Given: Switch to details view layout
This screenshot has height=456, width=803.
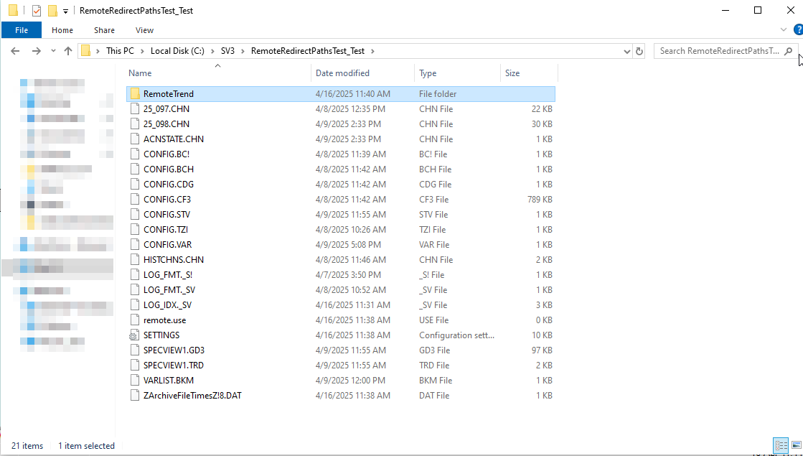Looking at the screenshot, I should pyautogui.click(x=780, y=446).
